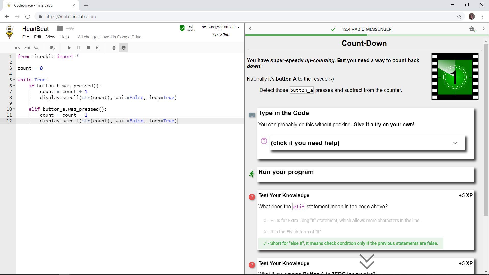This screenshot has width=489, height=275.
Task: Choose the 'Short for else if' answer
Action: pyautogui.click(x=350, y=243)
